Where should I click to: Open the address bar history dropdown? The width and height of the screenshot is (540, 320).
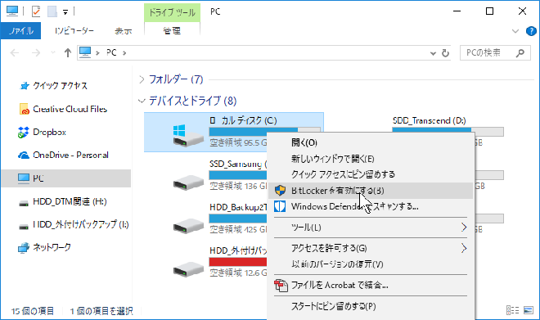433,53
